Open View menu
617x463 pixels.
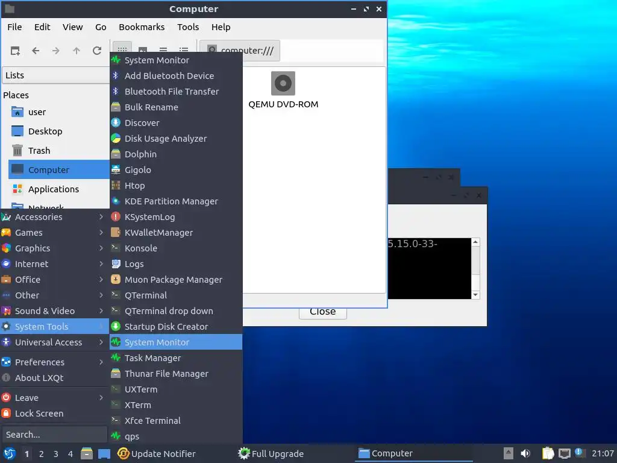[x=73, y=27]
